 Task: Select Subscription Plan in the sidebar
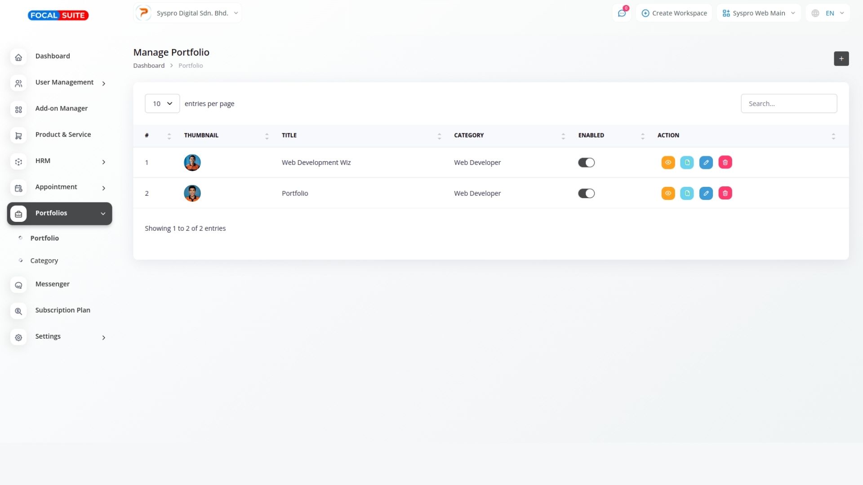(62, 310)
